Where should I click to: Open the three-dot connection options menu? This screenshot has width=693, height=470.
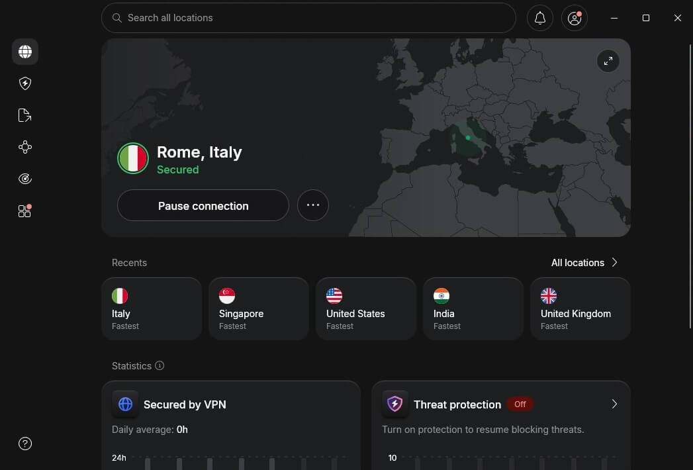click(313, 205)
